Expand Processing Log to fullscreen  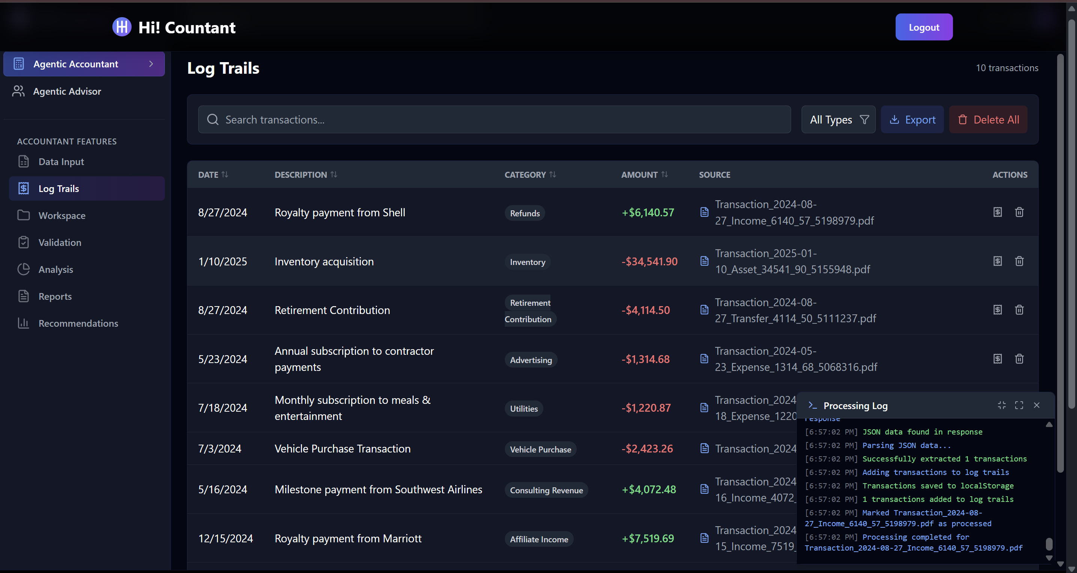tap(1019, 405)
